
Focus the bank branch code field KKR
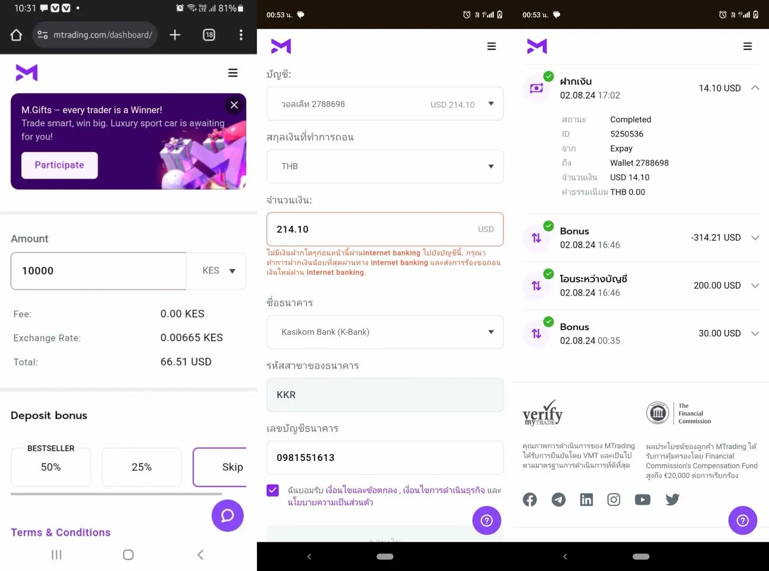[385, 395]
